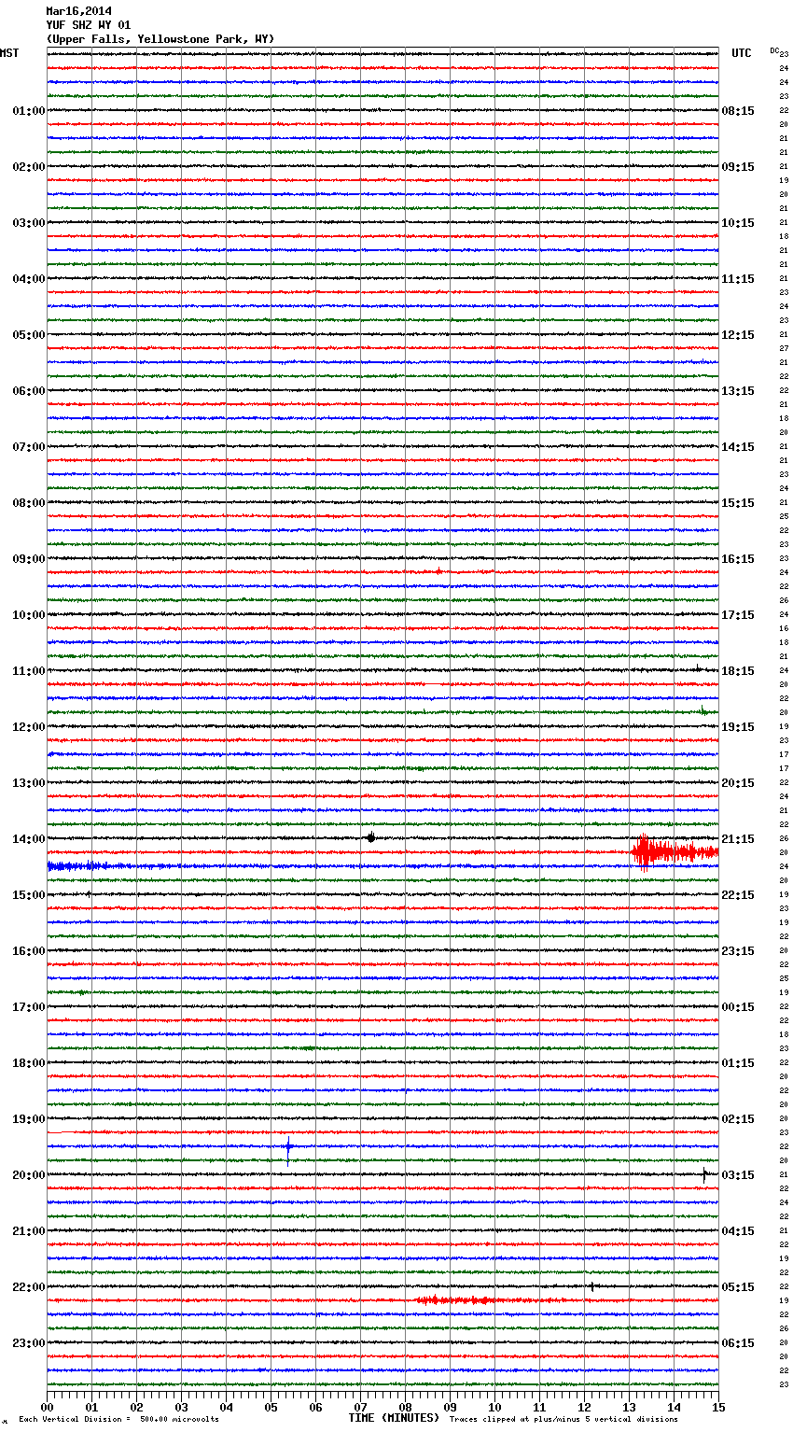Select the '17:00' MST hour label

click(x=29, y=1007)
